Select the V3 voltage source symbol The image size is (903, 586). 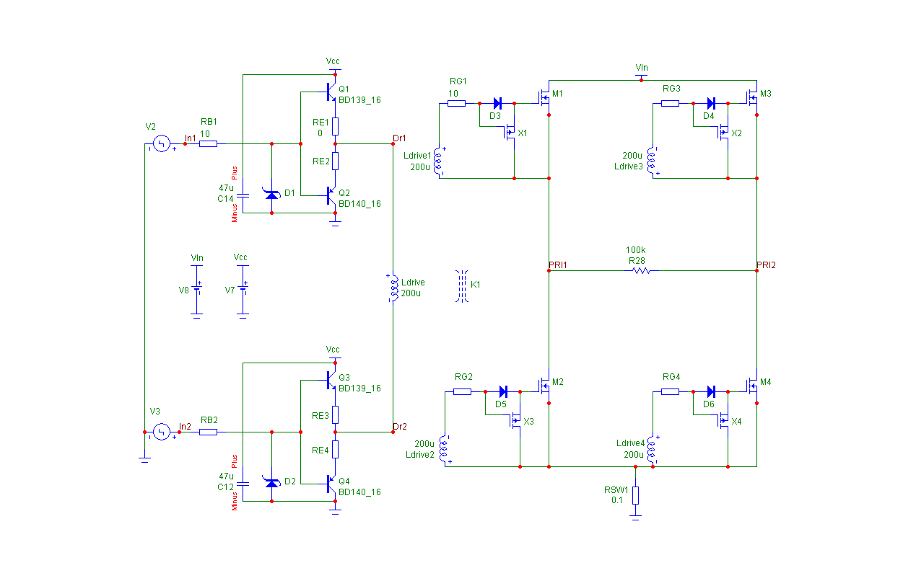[x=160, y=432]
